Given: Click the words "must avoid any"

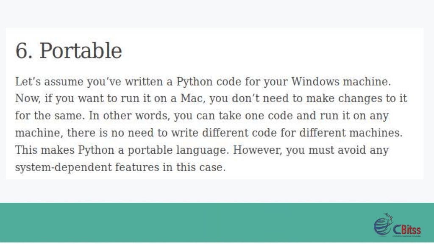Looking at the screenshot, I should pos(348,150).
